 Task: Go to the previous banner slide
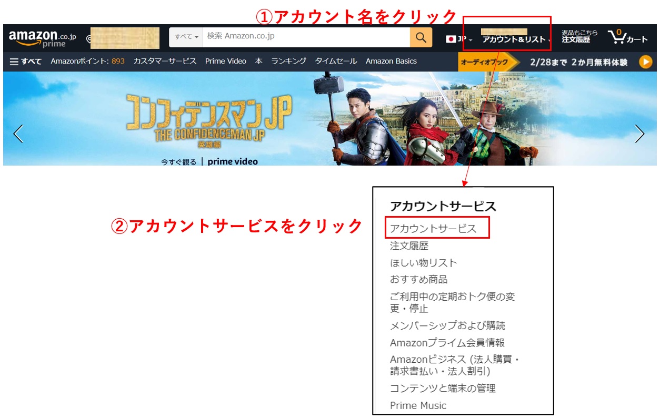[18, 134]
